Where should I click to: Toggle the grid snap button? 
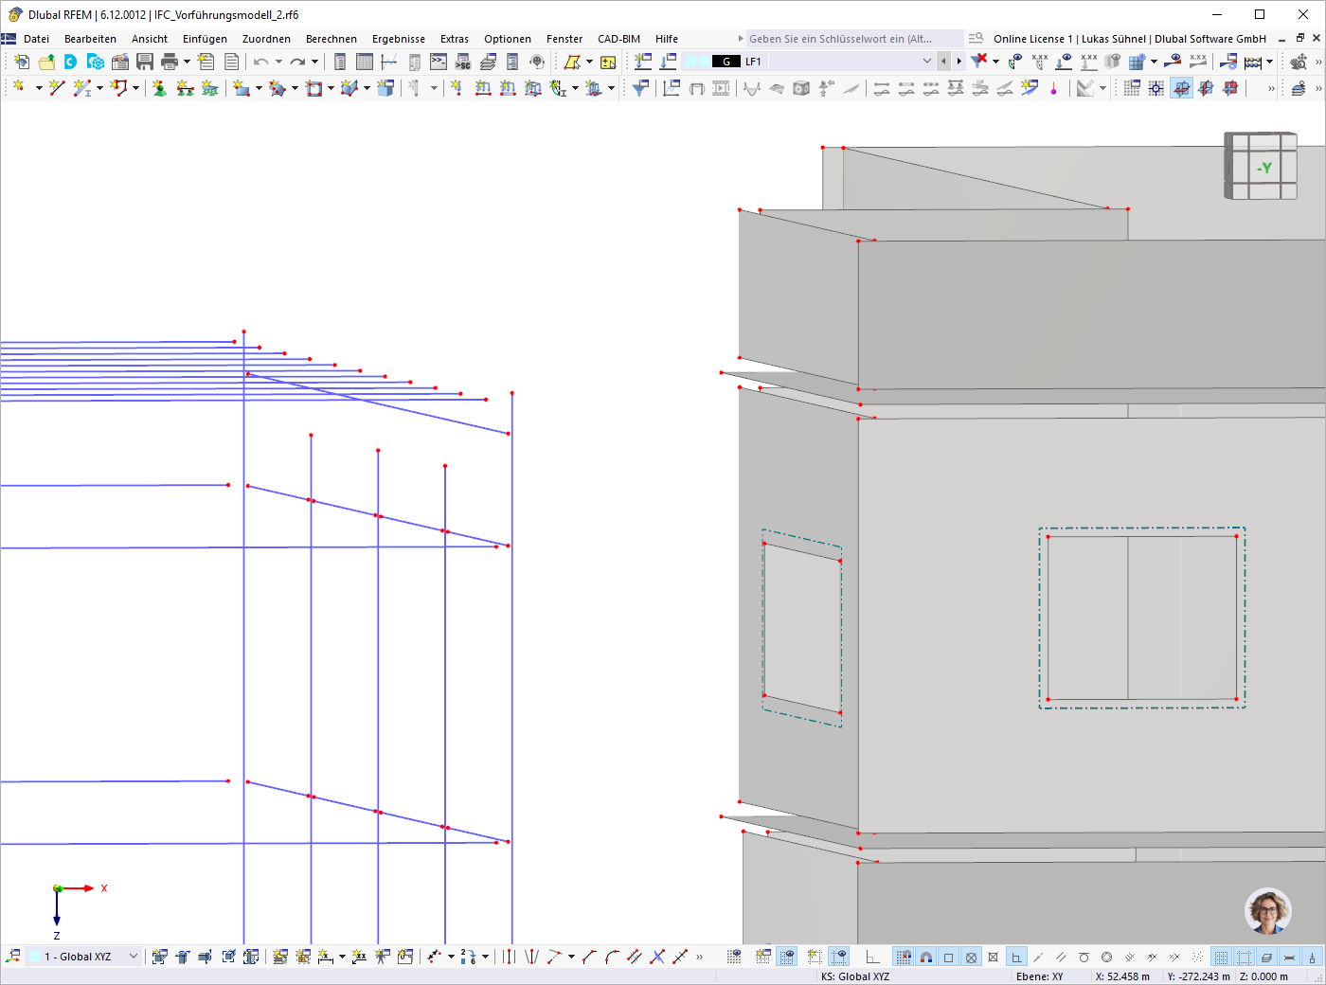(x=904, y=957)
